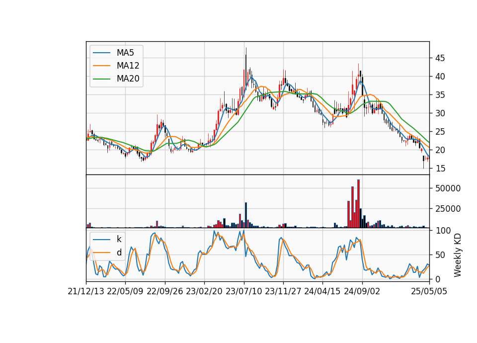The image size is (477, 343).
Task: Click the MA12 legend label
Action: coord(128,66)
